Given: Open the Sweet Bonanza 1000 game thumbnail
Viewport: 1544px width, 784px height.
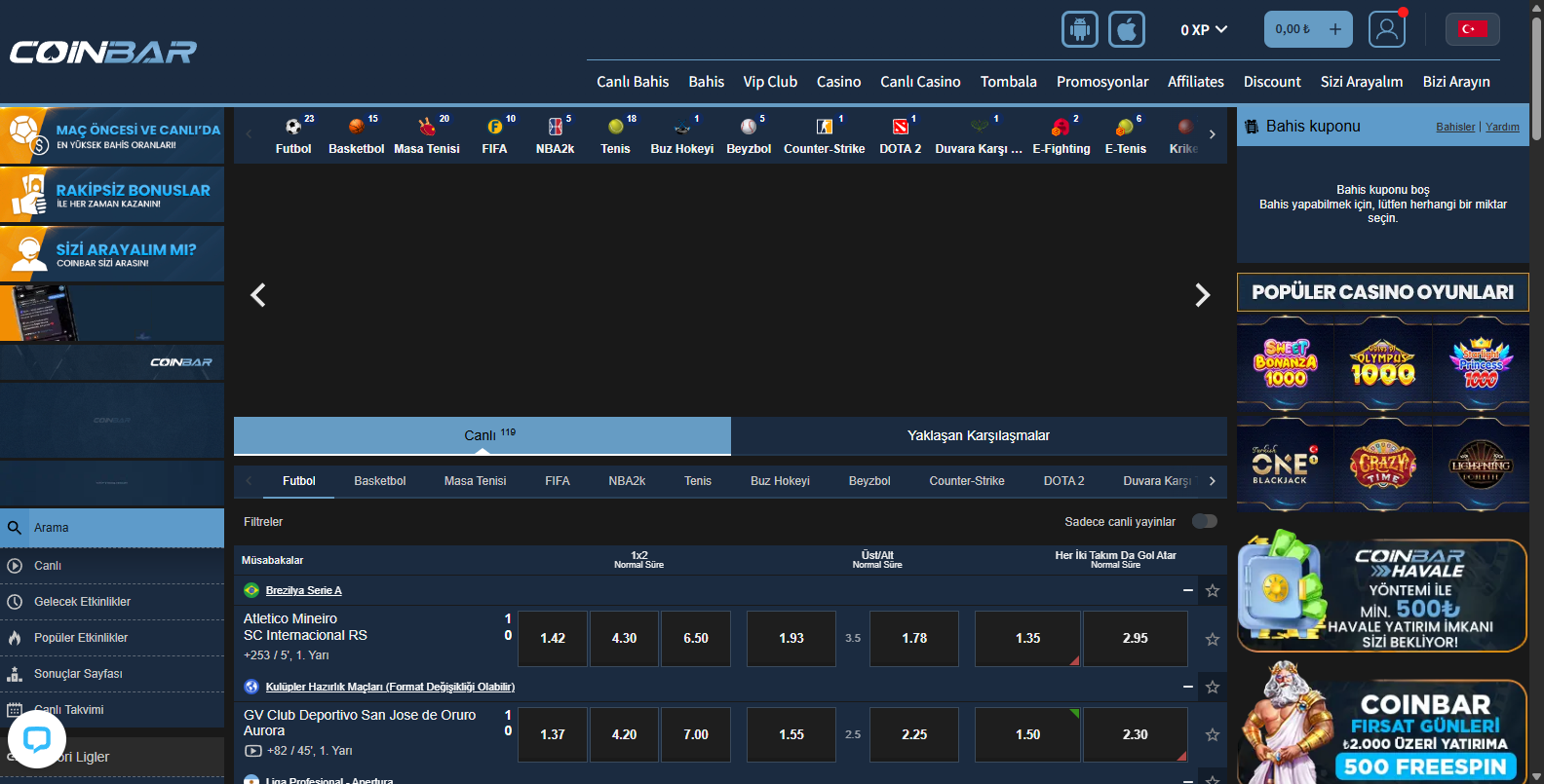Looking at the screenshot, I should tap(1286, 364).
